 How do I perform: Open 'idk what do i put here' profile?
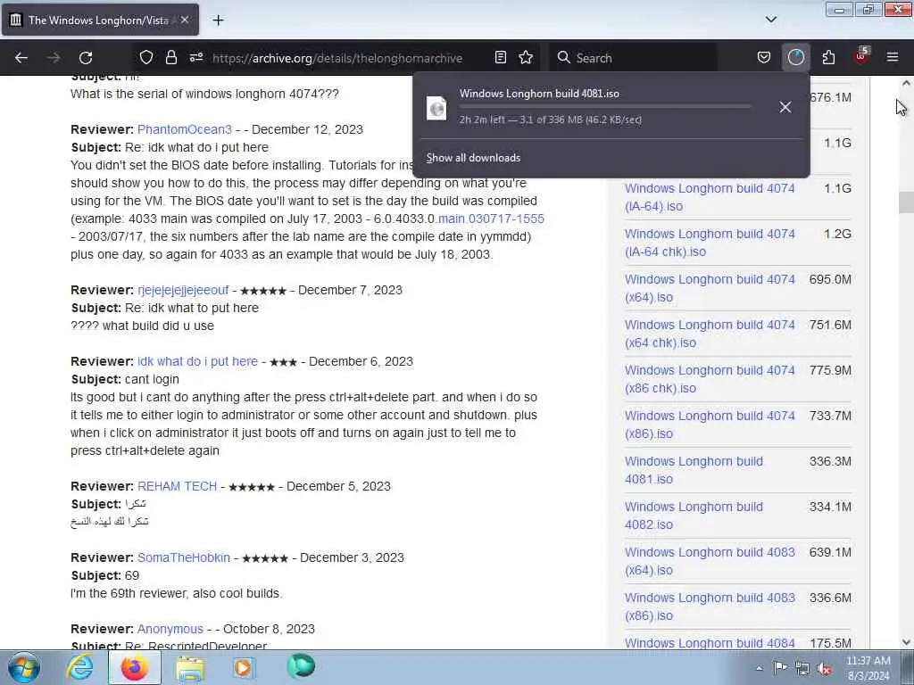coord(197,361)
